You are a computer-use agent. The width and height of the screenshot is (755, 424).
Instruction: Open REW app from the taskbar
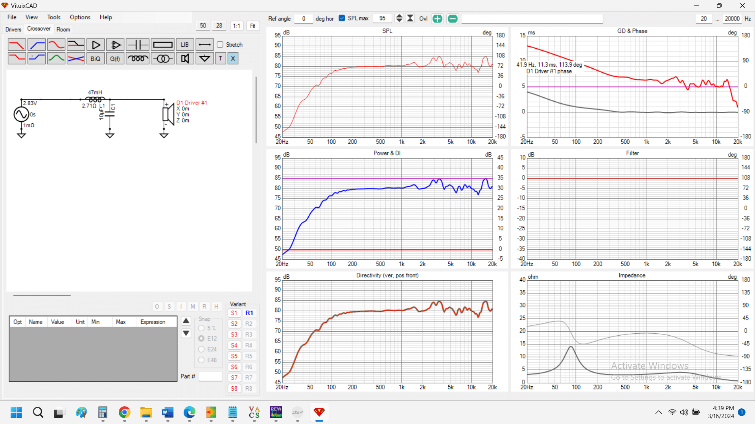point(276,412)
